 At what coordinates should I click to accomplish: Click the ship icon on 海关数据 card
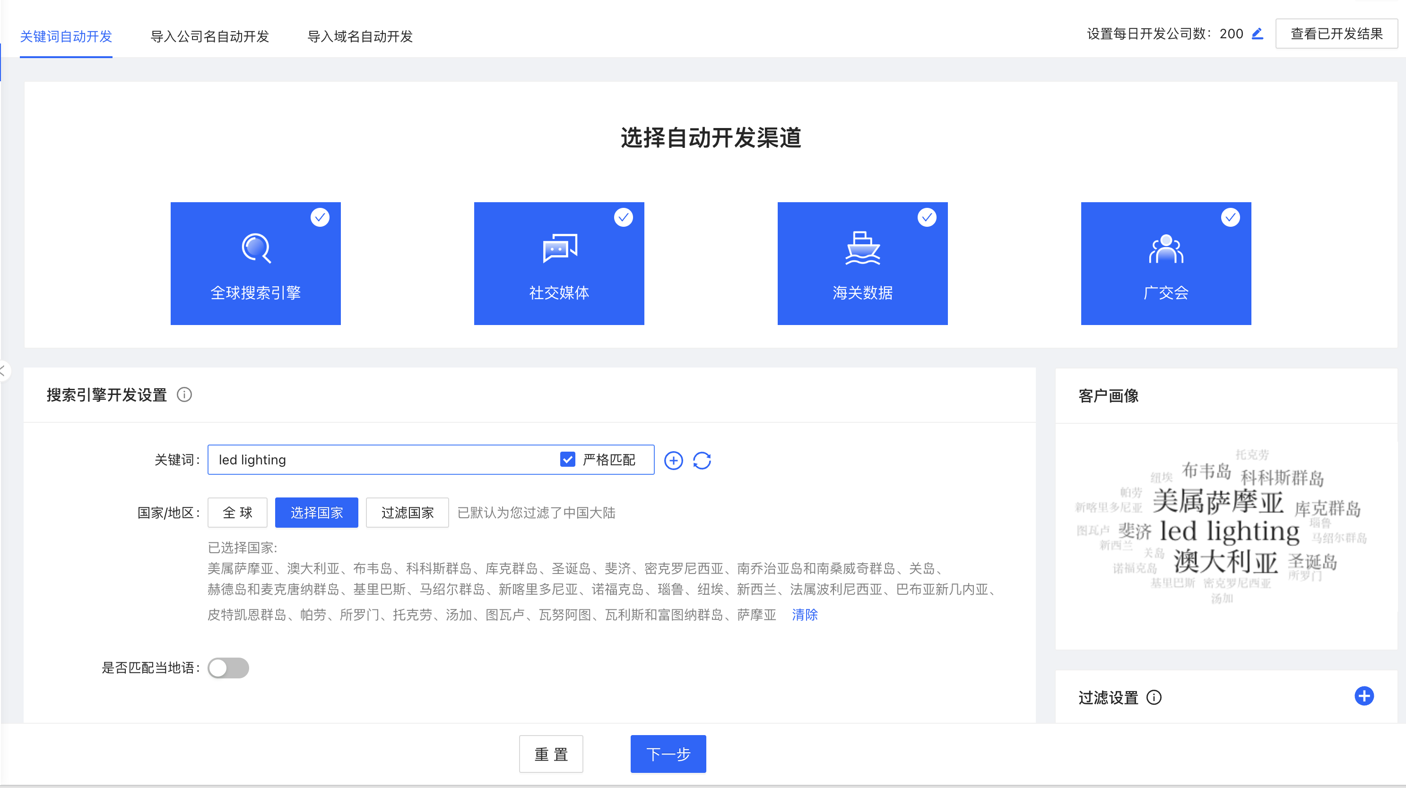862,248
